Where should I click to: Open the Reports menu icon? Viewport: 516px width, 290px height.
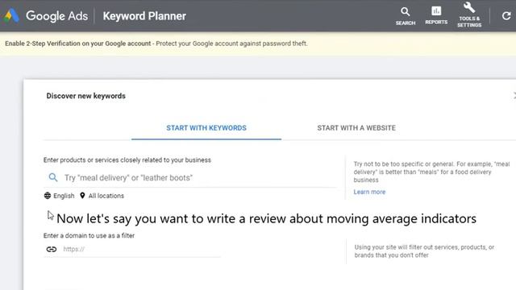(x=436, y=15)
